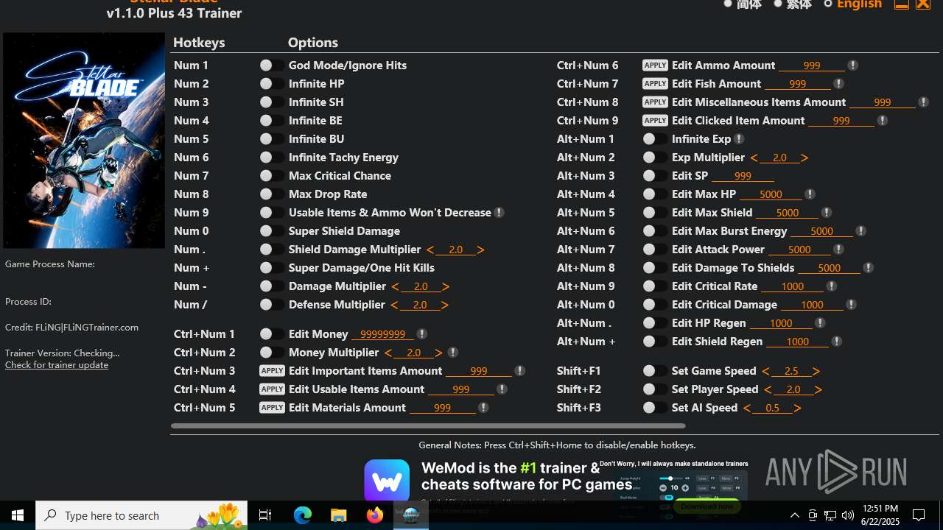Click info icon next to Edit Ammo Amount

click(x=852, y=66)
